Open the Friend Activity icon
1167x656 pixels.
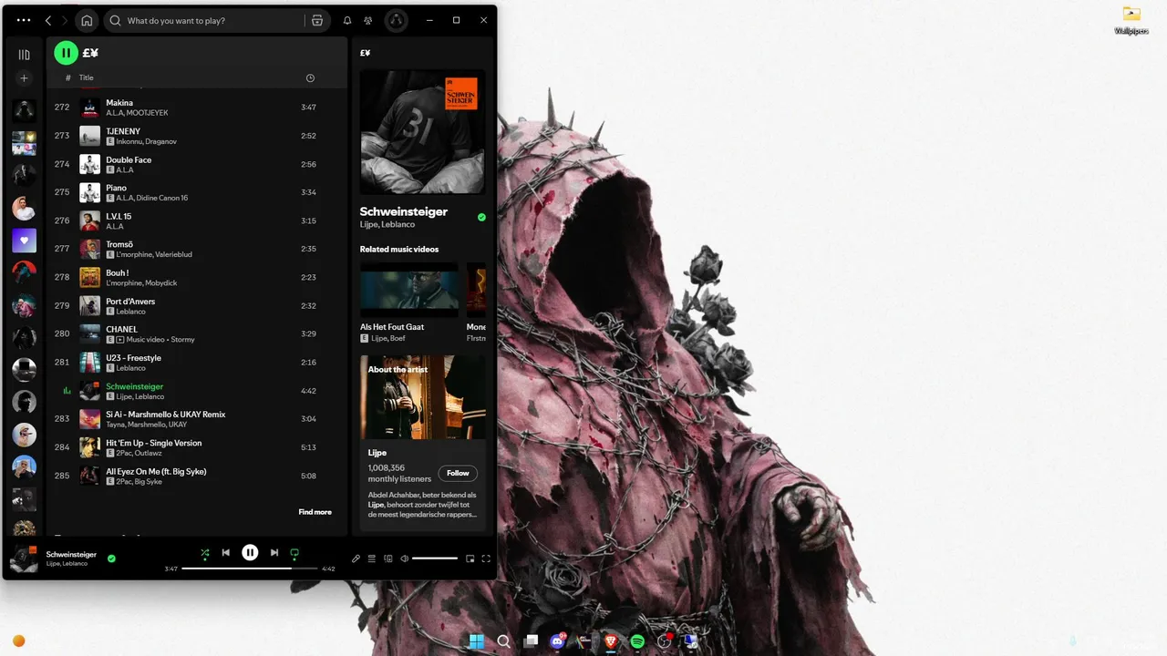(x=368, y=20)
